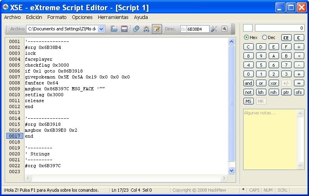Click the calculator 9 key
The width and height of the screenshot is (309, 196).
[x=261, y=56]
